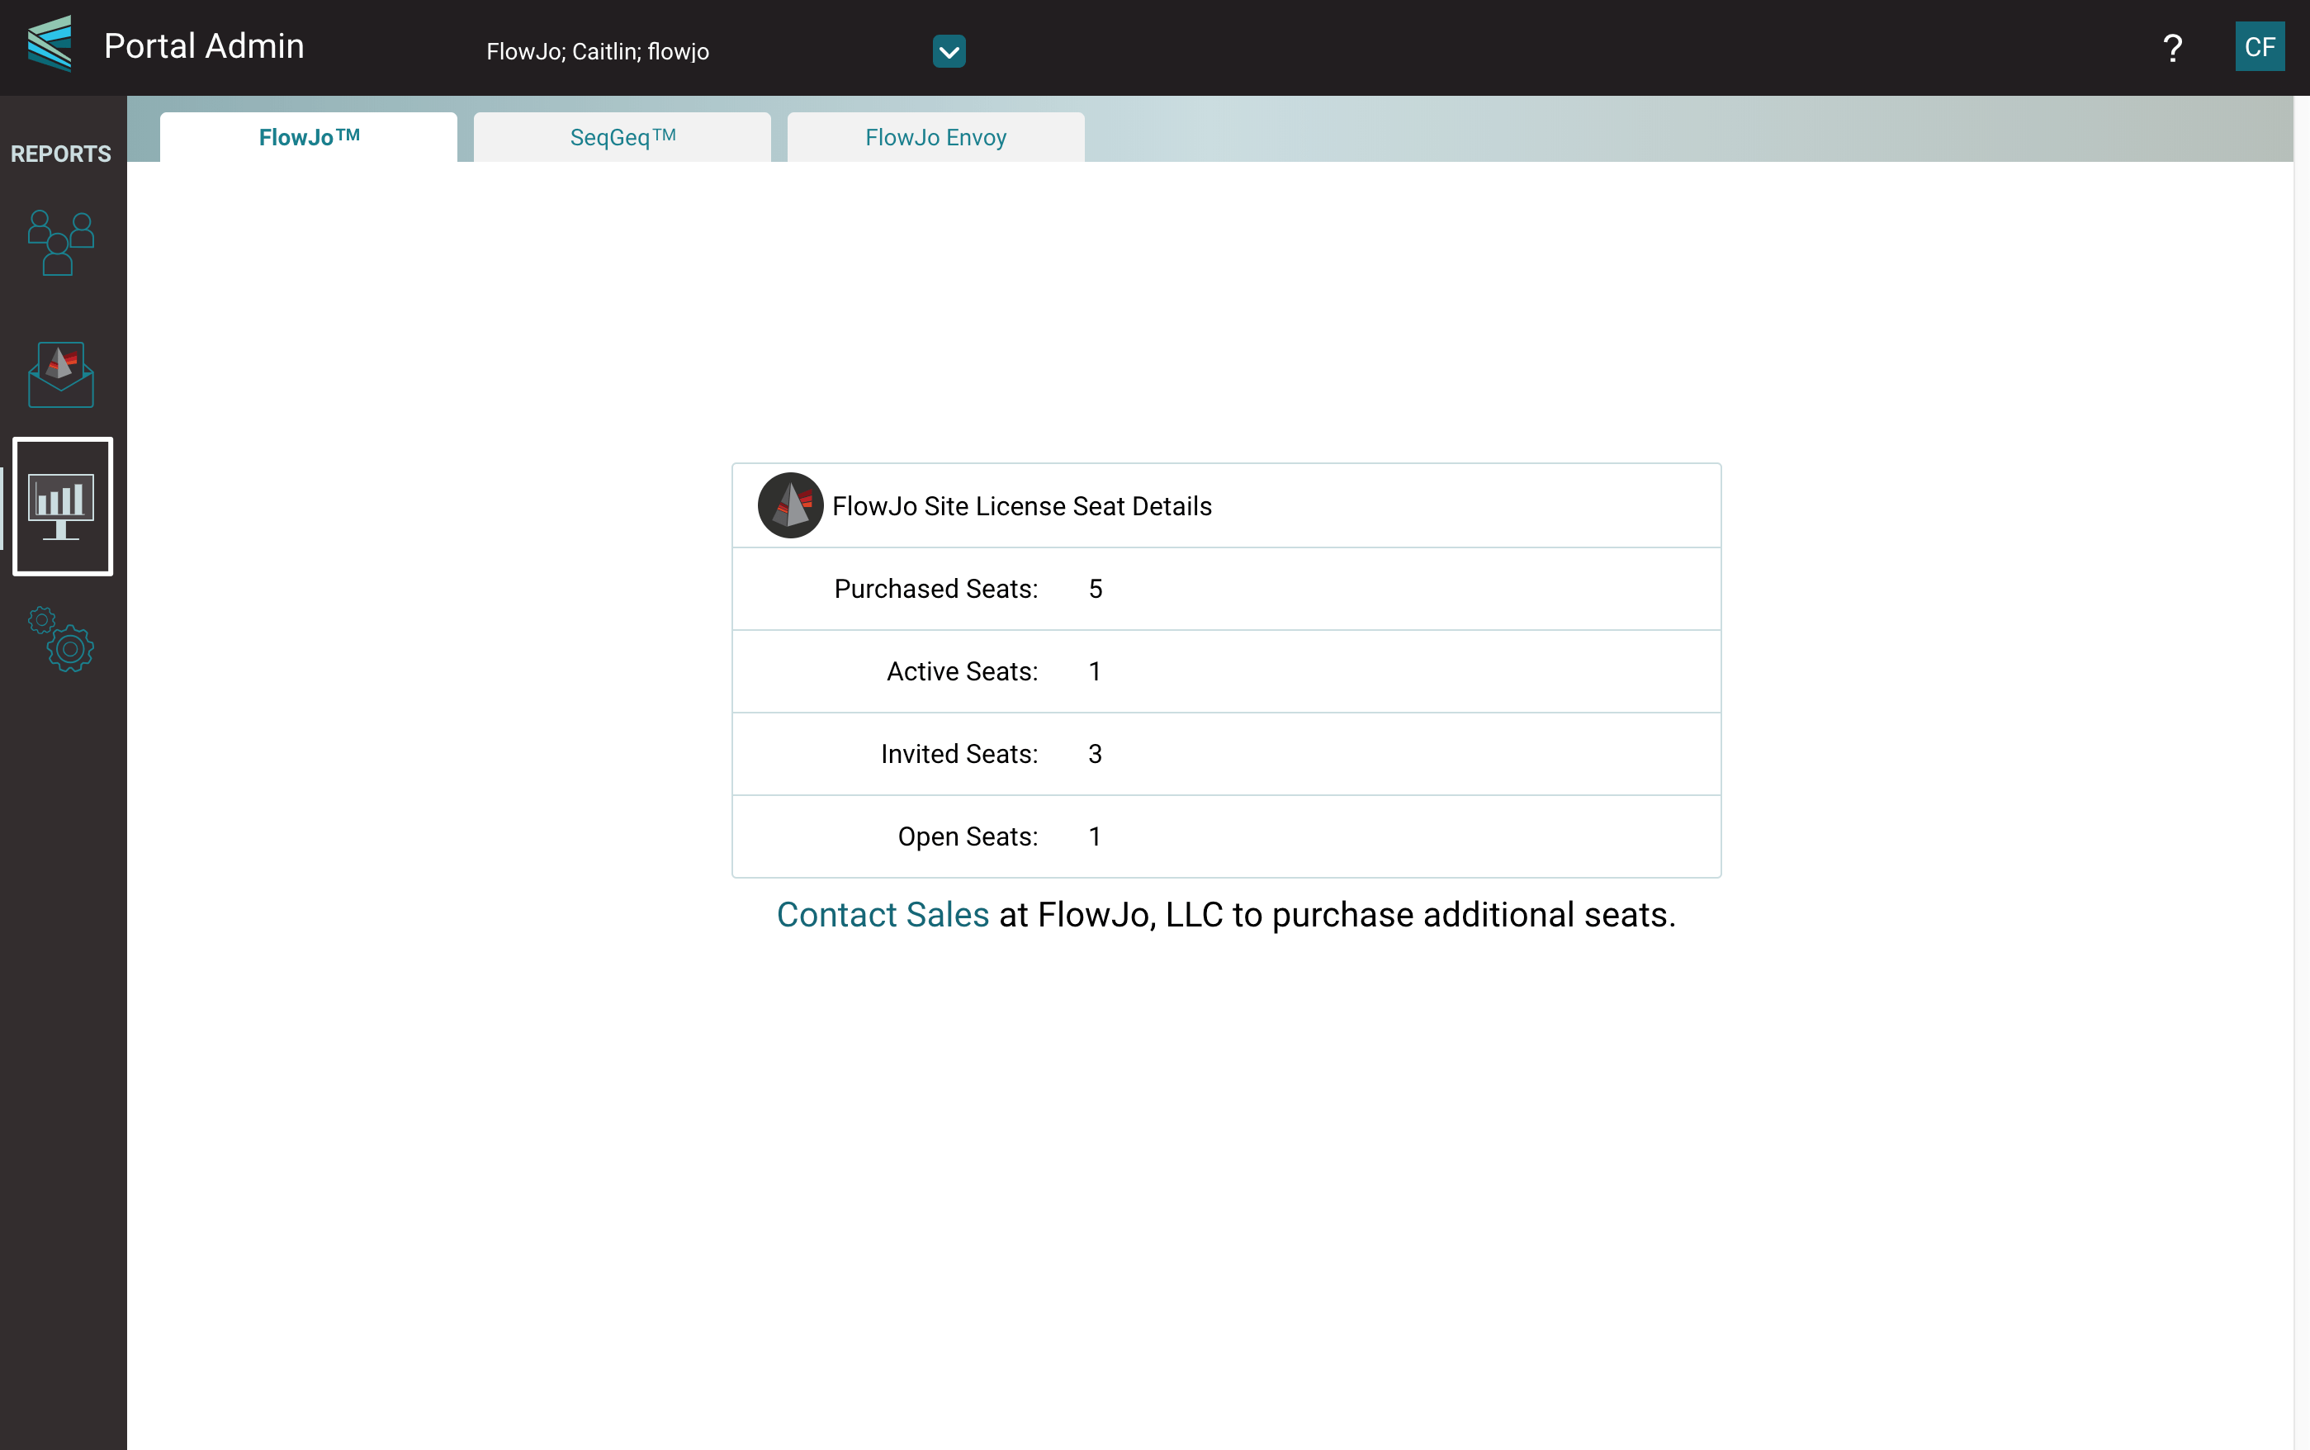Click the Portal Admin title
2310x1450 pixels.
click(204, 46)
